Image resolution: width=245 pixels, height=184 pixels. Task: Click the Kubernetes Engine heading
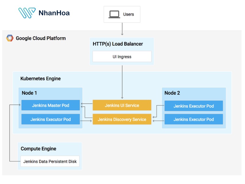pyautogui.click(x=40, y=79)
